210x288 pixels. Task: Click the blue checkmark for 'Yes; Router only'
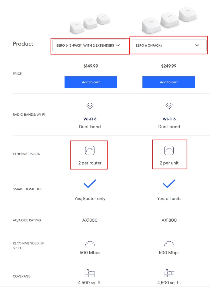(x=90, y=184)
